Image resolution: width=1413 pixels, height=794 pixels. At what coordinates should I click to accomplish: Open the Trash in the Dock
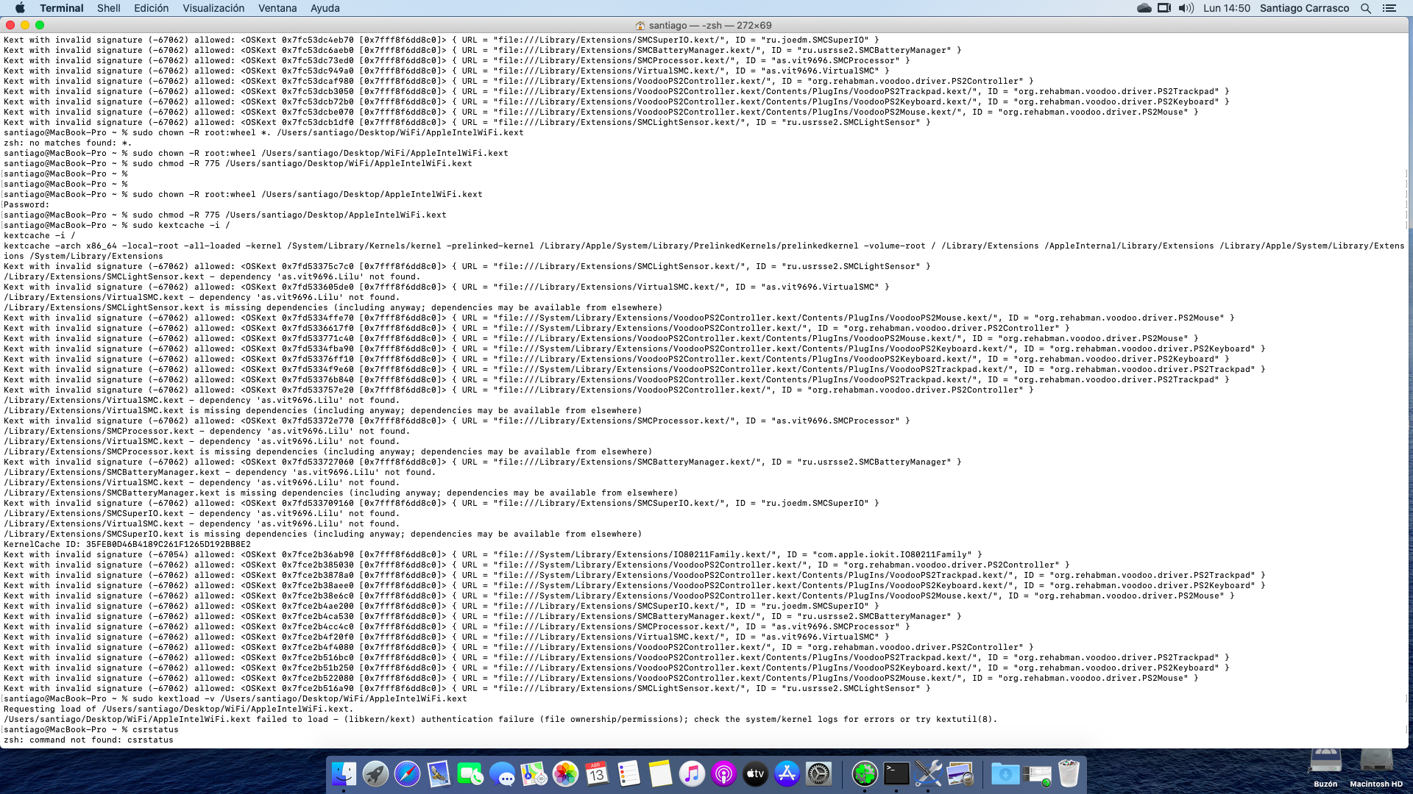[1069, 773]
